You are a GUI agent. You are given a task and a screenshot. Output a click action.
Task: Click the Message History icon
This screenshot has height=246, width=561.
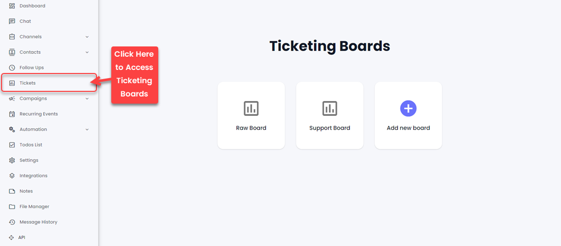(x=12, y=222)
